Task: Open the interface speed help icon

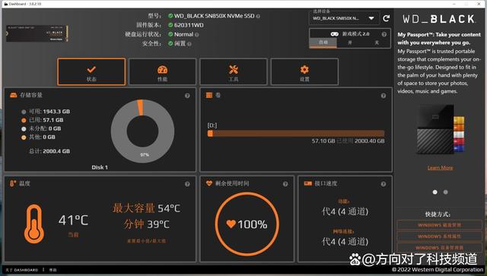Action: (384, 184)
